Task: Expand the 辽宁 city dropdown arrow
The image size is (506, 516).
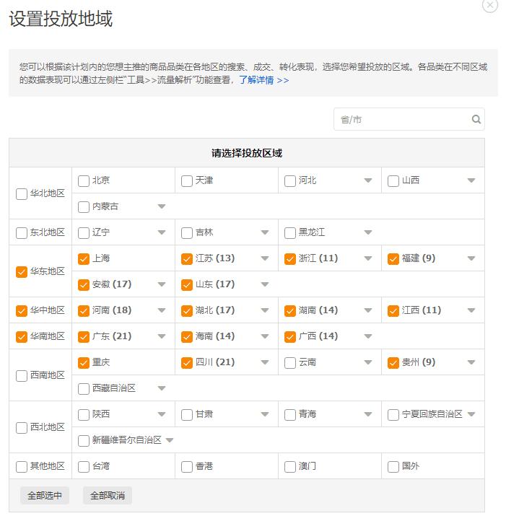Action: pyautogui.click(x=161, y=232)
